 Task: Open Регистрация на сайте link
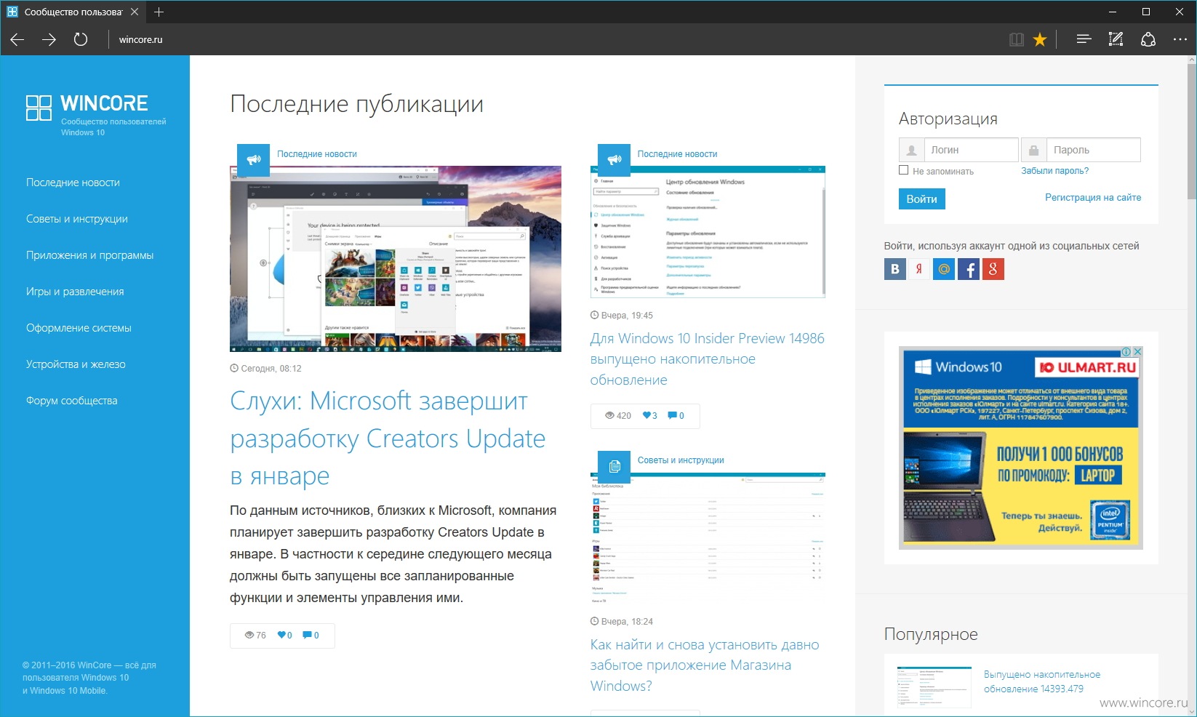coord(1093,197)
